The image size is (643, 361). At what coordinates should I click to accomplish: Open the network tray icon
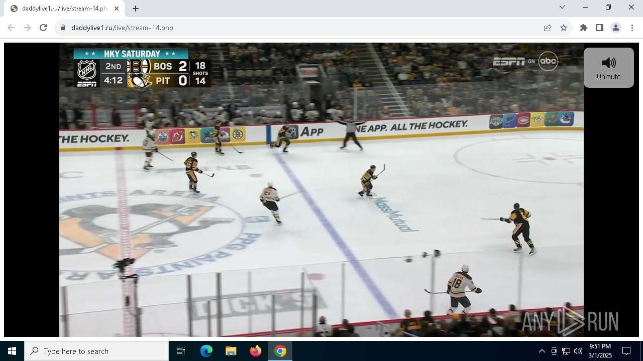pyautogui.click(x=566, y=351)
